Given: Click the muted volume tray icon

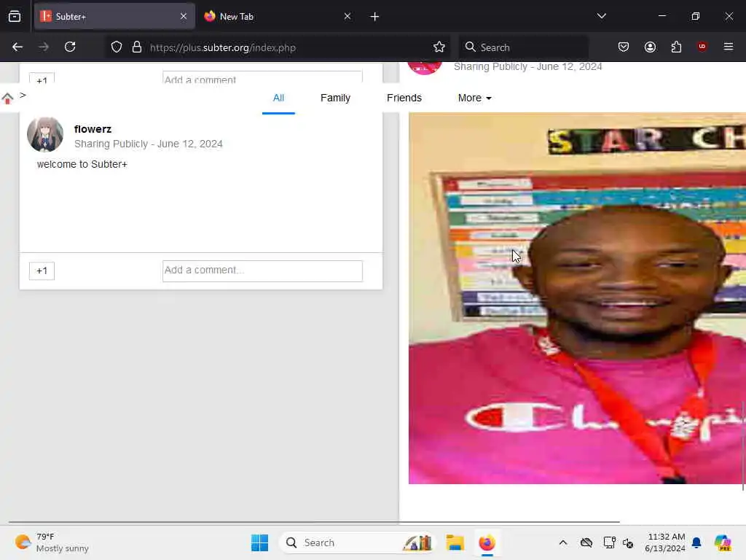Looking at the screenshot, I should click(x=628, y=542).
